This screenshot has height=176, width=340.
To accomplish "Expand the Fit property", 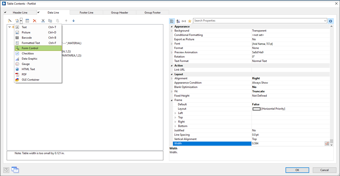I will [172, 92].
